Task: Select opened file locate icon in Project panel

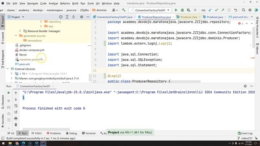Action: point(61,17)
